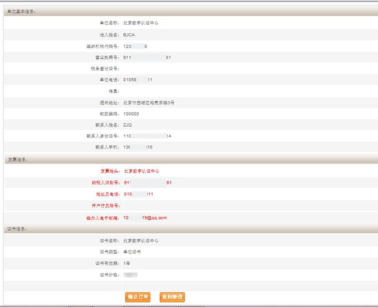Click the 邮政编码 value 100000
Image resolution: width=378 pixels, height=307 pixels.
click(131, 114)
